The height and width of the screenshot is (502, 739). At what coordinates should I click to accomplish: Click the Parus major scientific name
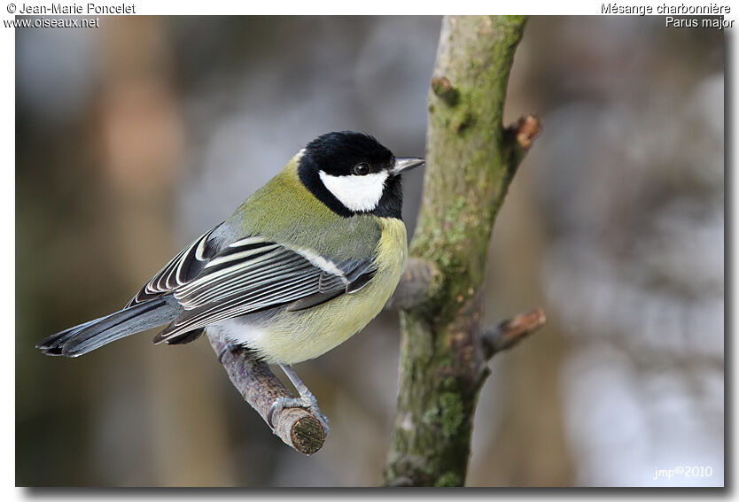tap(699, 22)
